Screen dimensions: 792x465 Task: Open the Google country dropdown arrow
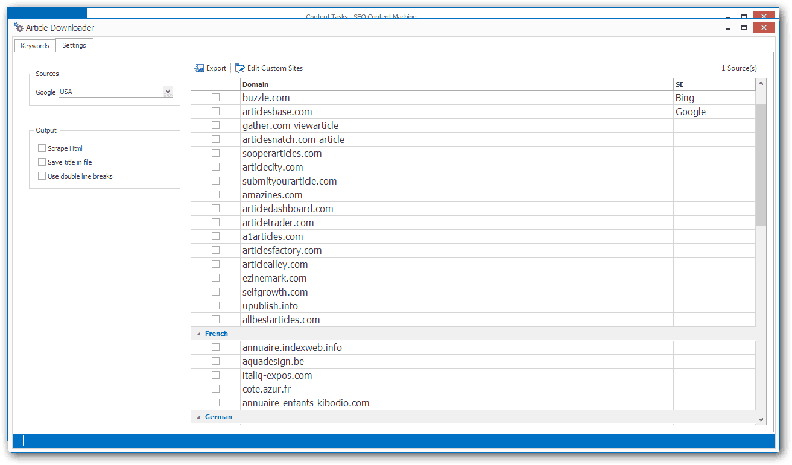(168, 92)
